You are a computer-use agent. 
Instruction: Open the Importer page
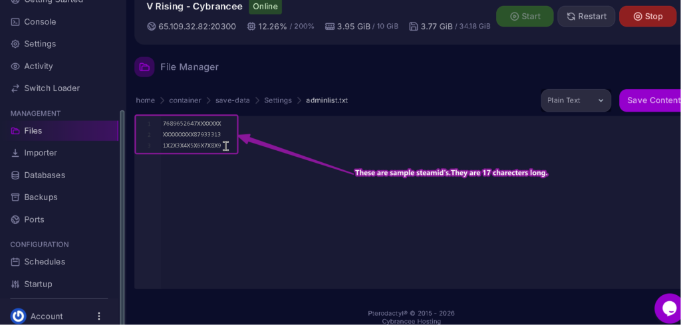click(41, 153)
